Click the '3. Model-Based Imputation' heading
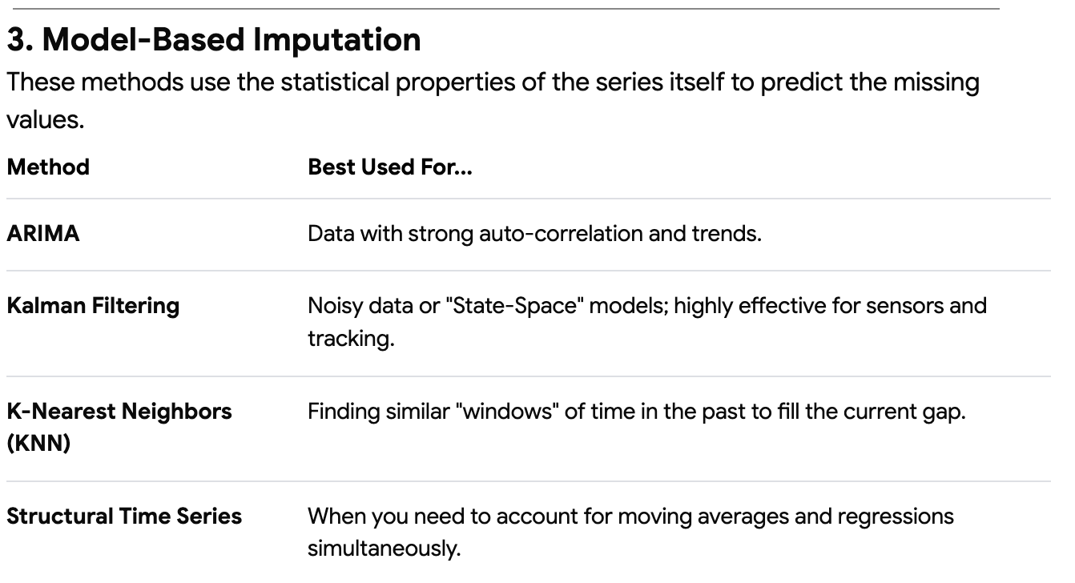1075x583 pixels. (214, 41)
